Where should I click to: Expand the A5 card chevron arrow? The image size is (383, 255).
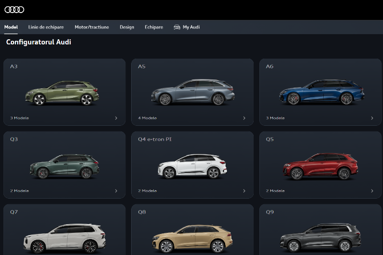pos(244,118)
